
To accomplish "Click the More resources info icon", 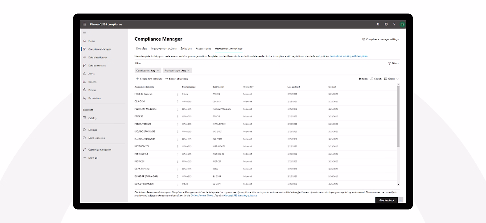I will (84, 138).
